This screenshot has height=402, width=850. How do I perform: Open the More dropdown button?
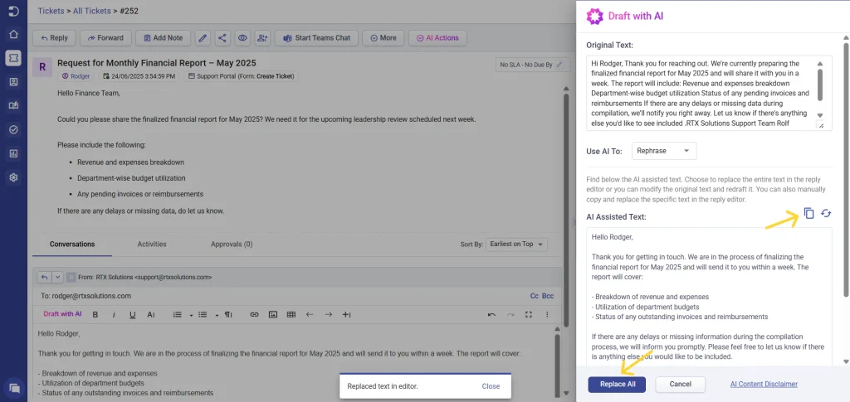click(383, 38)
